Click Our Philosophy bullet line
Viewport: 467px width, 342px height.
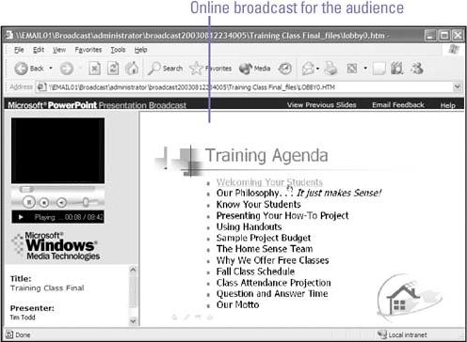(x=298, y=193)
